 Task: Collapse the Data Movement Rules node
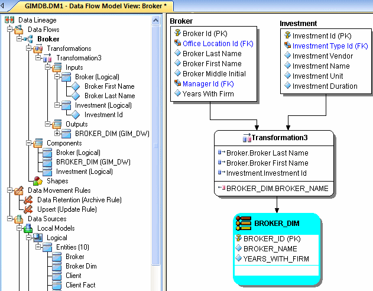pos(9,190)
